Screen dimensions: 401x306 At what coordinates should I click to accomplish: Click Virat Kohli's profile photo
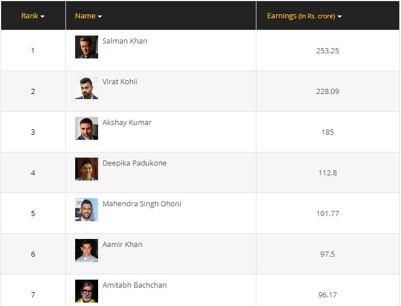click(87, 88)
